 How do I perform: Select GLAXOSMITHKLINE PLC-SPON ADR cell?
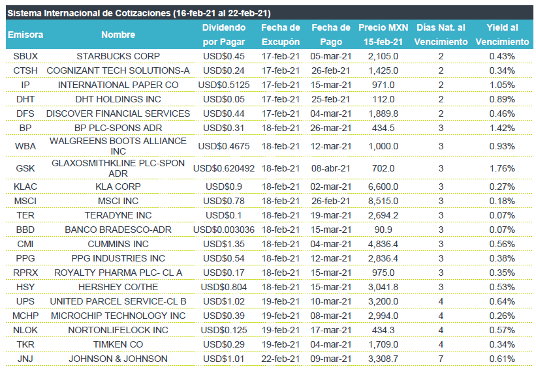click(x=118, y=168)
